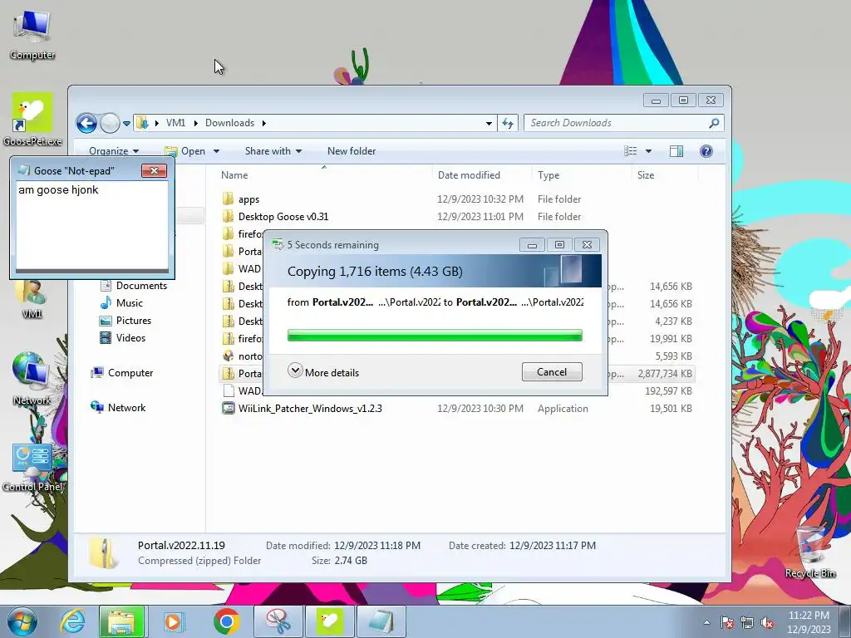Screen dimensions: 851x638
Task: Open network tray icon
Action: [x=747, y=623]
